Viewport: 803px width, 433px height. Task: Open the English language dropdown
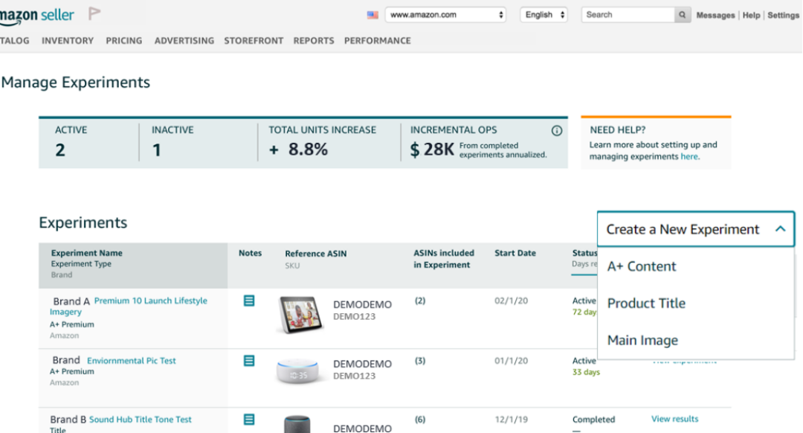click(x=544, y=15)
